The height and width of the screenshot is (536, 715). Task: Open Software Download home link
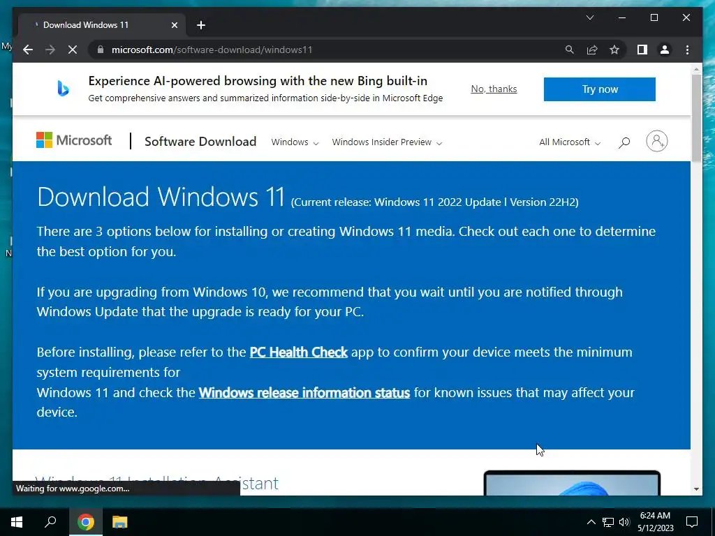coord(200,142)
